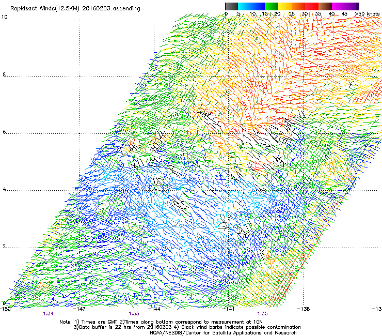Click the green 15-20 knot colorbar segment
This screenshot has height=336, width=382.
tap(272, 6)
